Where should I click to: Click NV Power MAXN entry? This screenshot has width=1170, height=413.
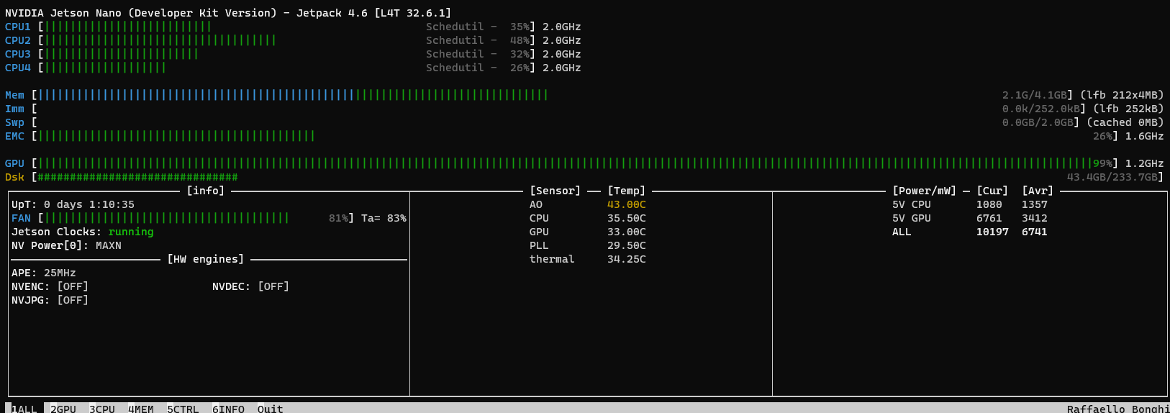[66, 245]
